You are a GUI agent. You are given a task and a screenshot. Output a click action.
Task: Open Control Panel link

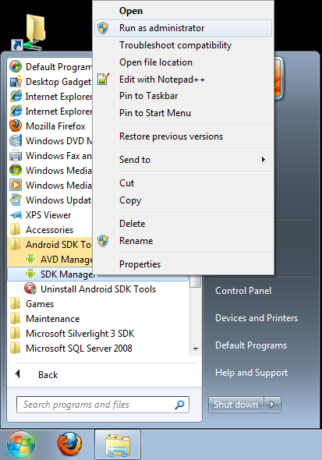243,291
